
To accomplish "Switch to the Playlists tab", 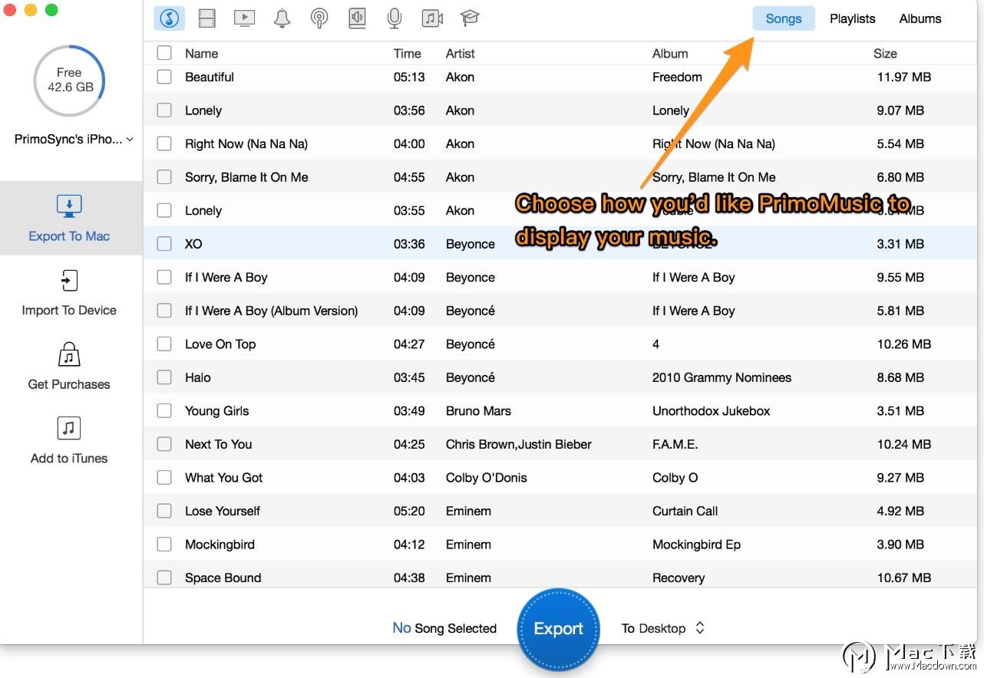I will pos(852,18).
